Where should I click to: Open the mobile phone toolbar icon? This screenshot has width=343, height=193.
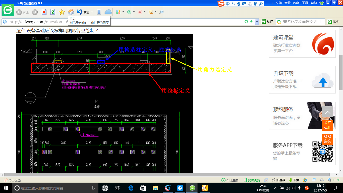pyautogui.click(x=99, y=12)
